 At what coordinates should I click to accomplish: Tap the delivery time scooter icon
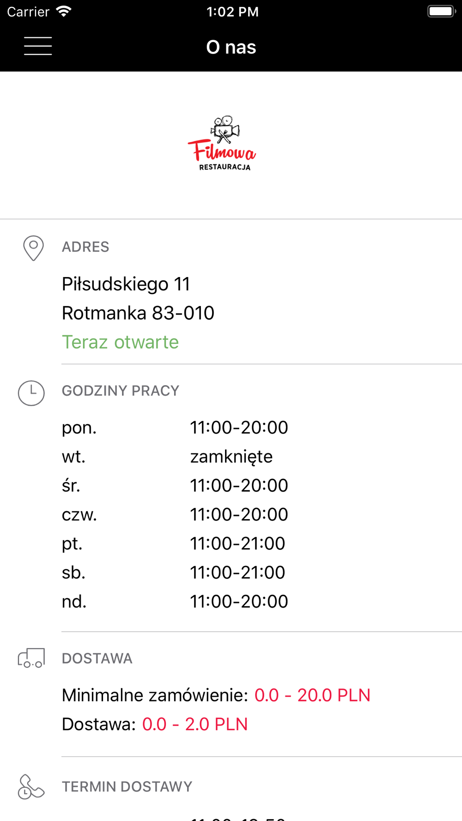tap(31, 786)
